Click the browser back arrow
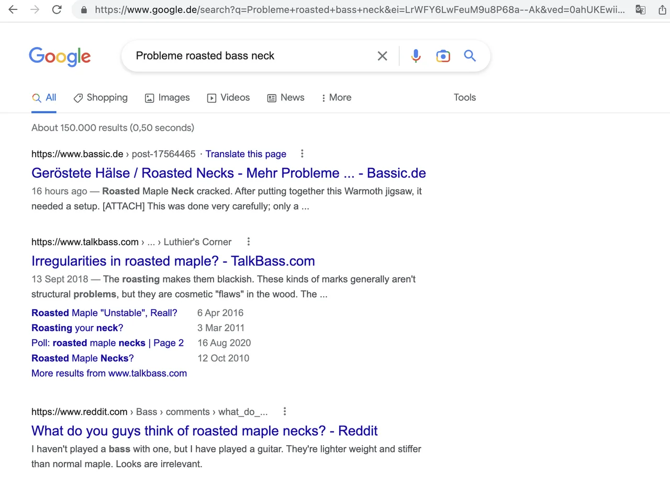The width and height of the screenshot is (670, 489). [13, 9]
